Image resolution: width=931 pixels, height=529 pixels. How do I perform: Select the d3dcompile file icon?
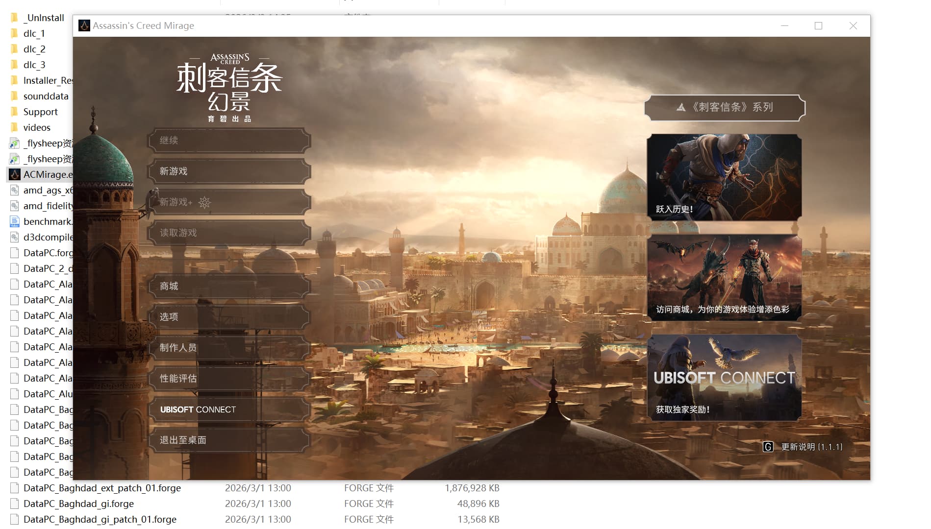tap(15, 237)
